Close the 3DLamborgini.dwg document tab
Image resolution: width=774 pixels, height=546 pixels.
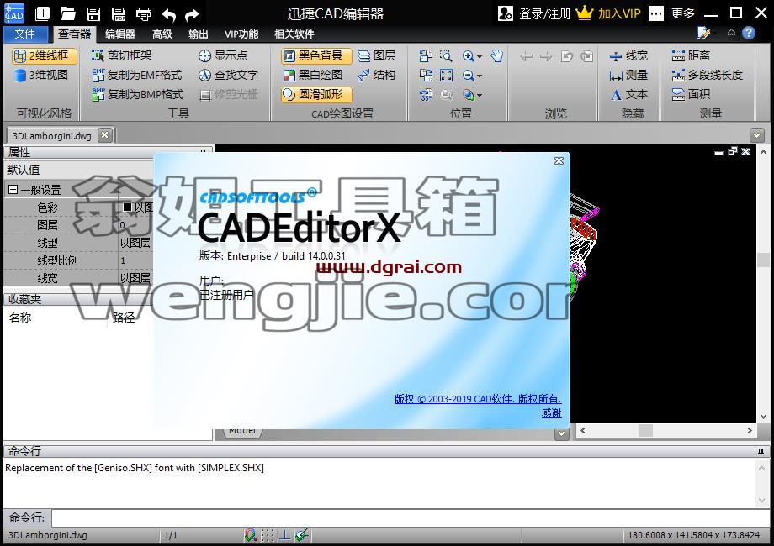(104, 135)
